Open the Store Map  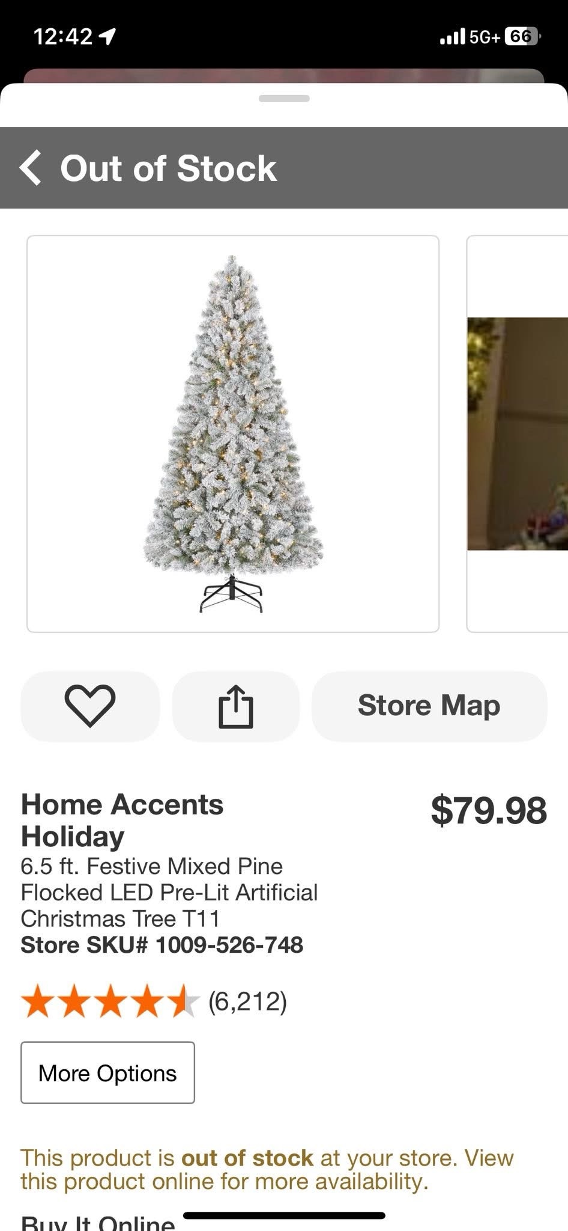point(429,706)
